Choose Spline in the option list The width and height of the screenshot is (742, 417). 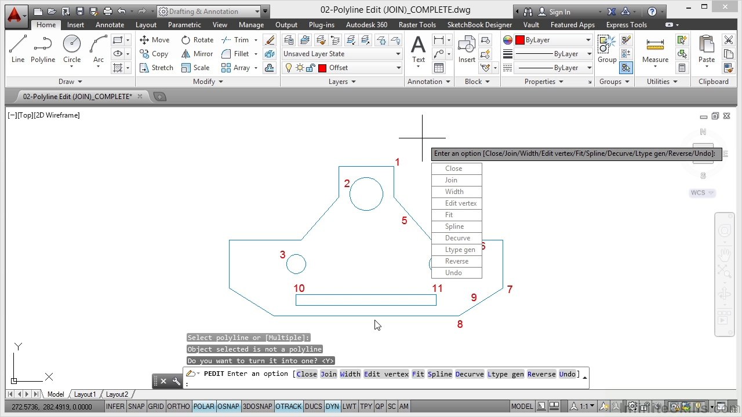click(x=457, y=226)
